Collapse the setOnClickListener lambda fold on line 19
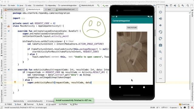Viewport: 194px width, 109px height. pos(12,41)
